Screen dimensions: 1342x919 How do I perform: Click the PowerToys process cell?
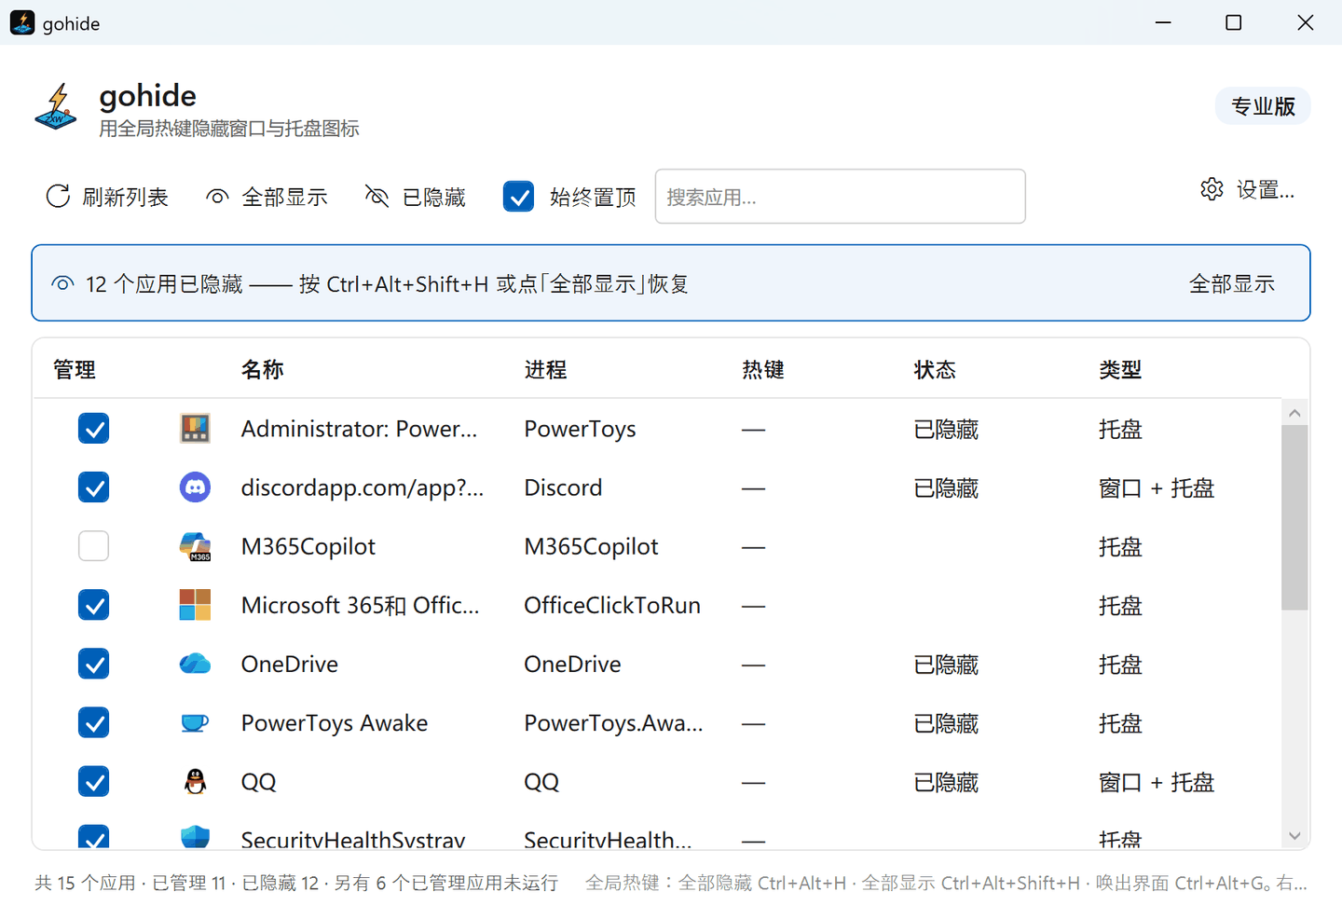click(x=580, y=429)
